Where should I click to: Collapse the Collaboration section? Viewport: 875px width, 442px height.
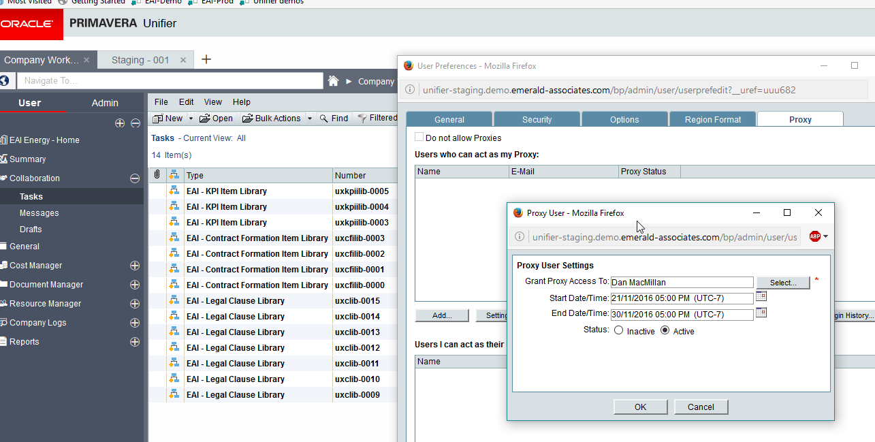(136, 178)
